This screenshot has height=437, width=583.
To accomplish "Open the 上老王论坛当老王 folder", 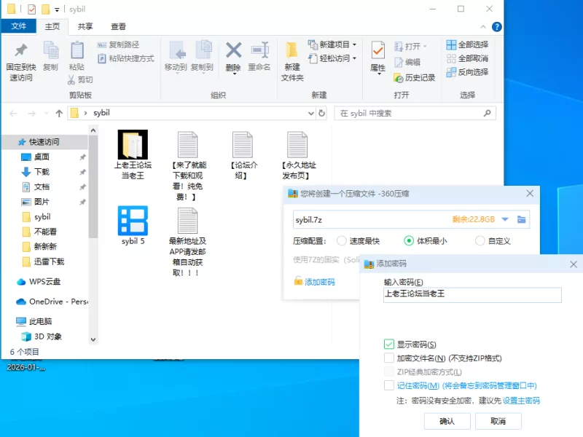I will click(x=133, y=154).
